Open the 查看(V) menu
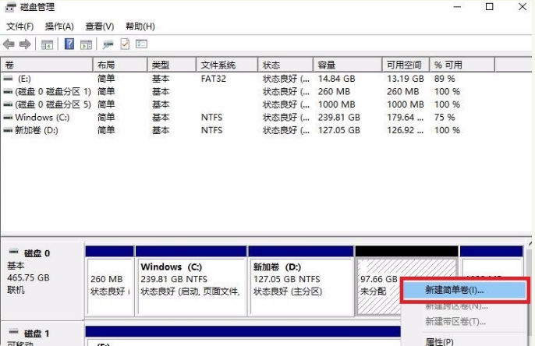535x346 pixels. [99, 26]
